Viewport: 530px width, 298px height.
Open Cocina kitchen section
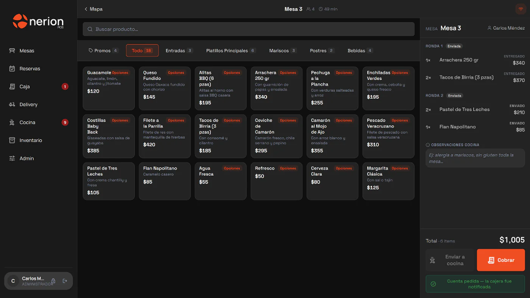coord(38,123)
